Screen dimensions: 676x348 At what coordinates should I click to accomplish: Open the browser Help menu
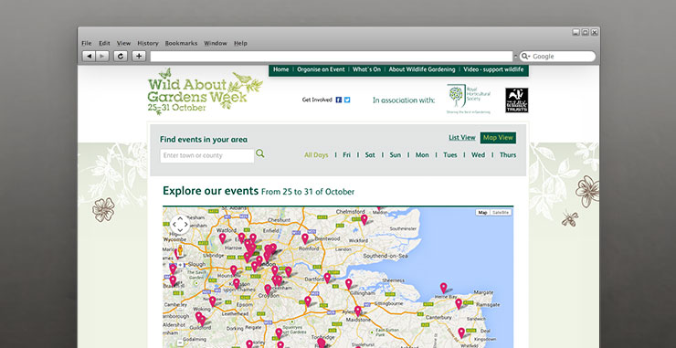point(240,43)
